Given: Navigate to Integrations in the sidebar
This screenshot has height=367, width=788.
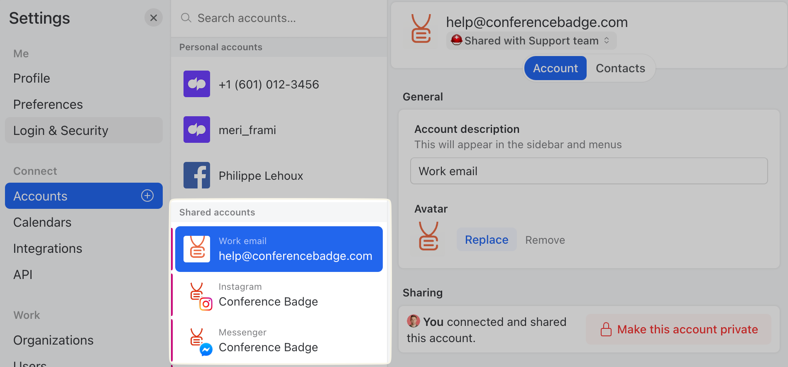Looking at the screenshot, I should pyautogui.click(x=48, y=248).
